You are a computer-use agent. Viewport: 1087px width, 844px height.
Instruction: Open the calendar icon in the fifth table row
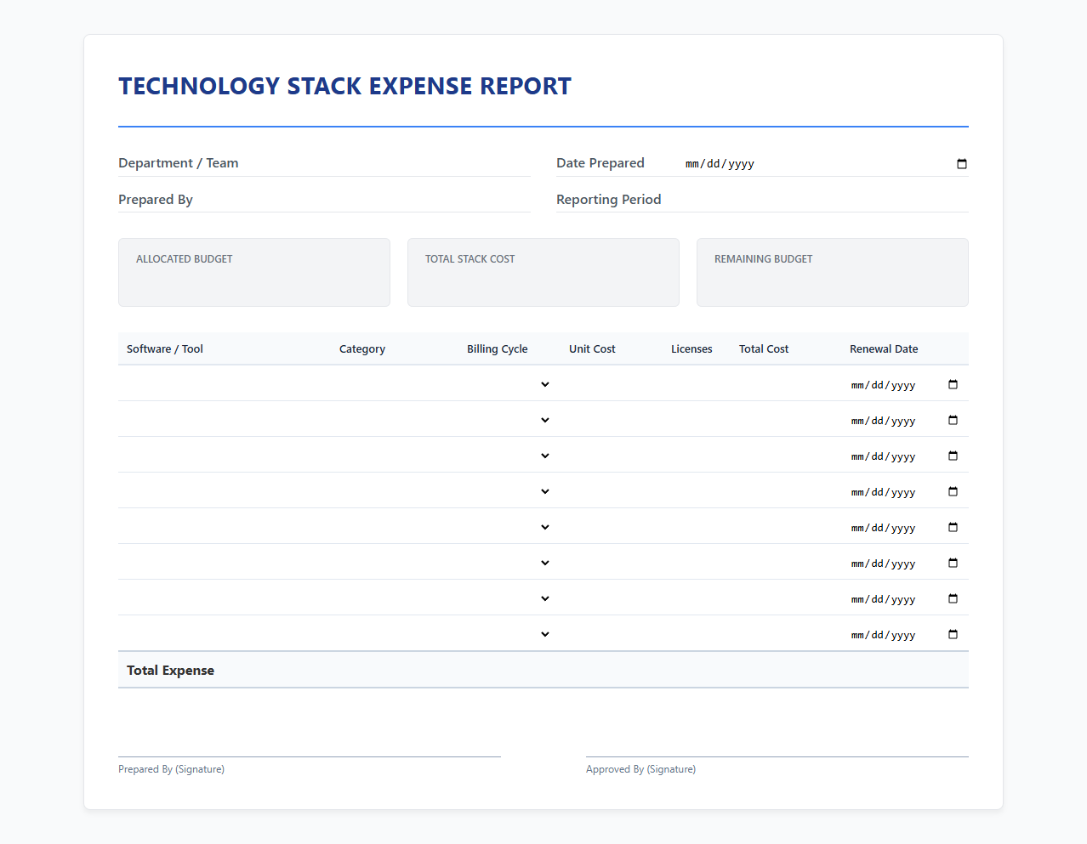(953, 527)
